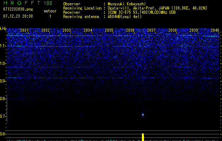The width and height of the screenshot is (222, 141).
Task: Click the A504HB(yagi 4el) antenna text
Action: pos(125,17)
